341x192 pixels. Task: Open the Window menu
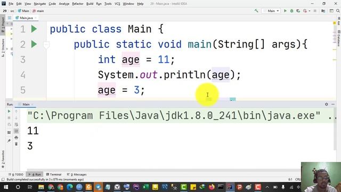point(128,4)
